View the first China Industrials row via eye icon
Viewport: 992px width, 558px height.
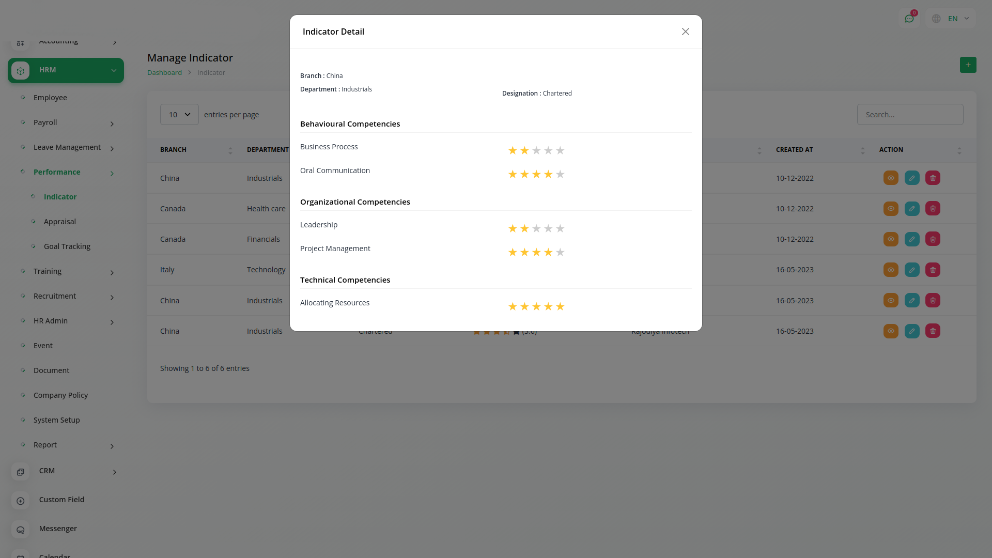point(891,178)
